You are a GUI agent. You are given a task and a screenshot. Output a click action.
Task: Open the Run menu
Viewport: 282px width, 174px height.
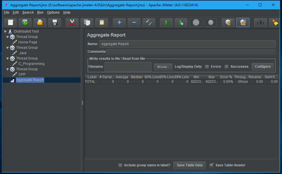[40, 12]
